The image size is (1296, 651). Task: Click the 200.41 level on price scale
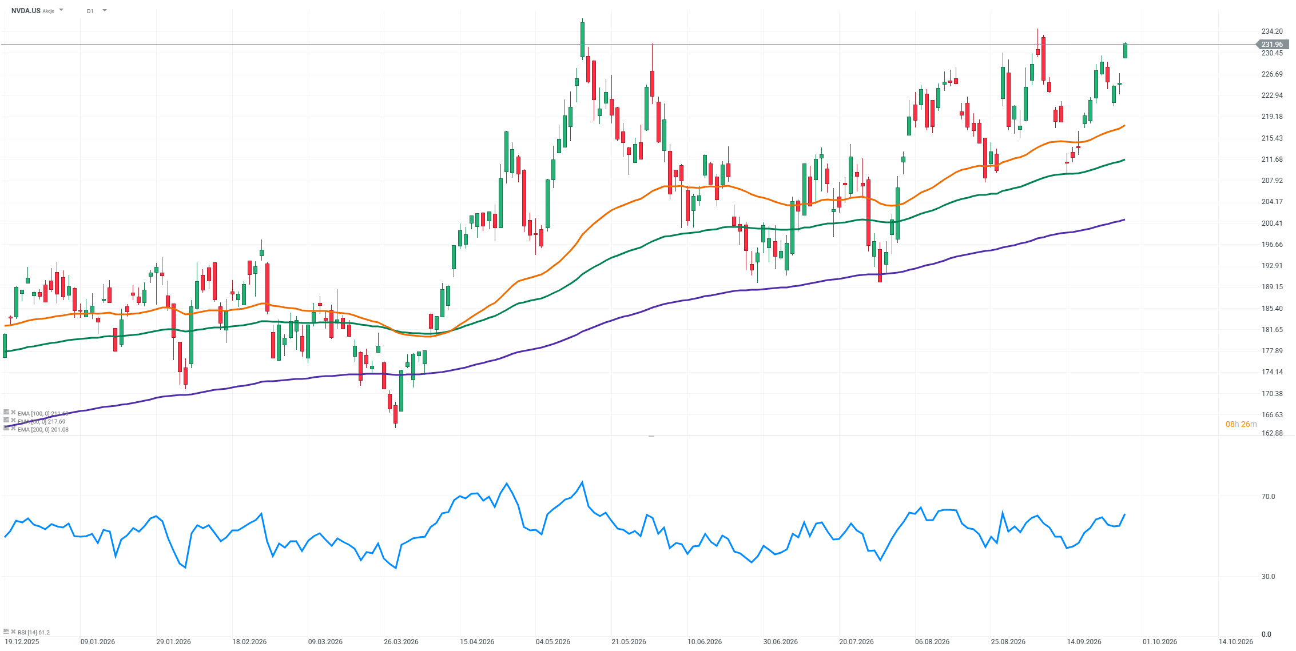coord(1272,223)
